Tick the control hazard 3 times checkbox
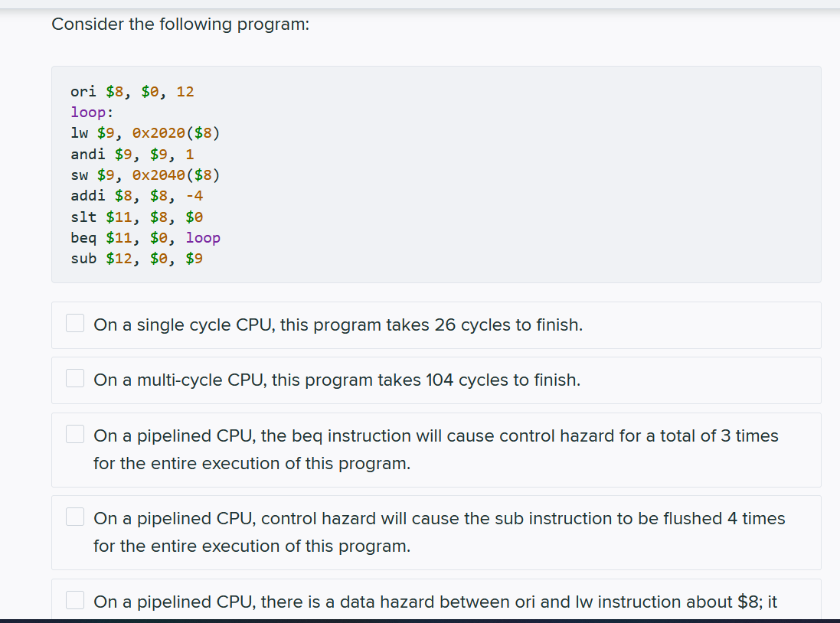The width and height of the screenshot is (840, 623). coord(74,433)
